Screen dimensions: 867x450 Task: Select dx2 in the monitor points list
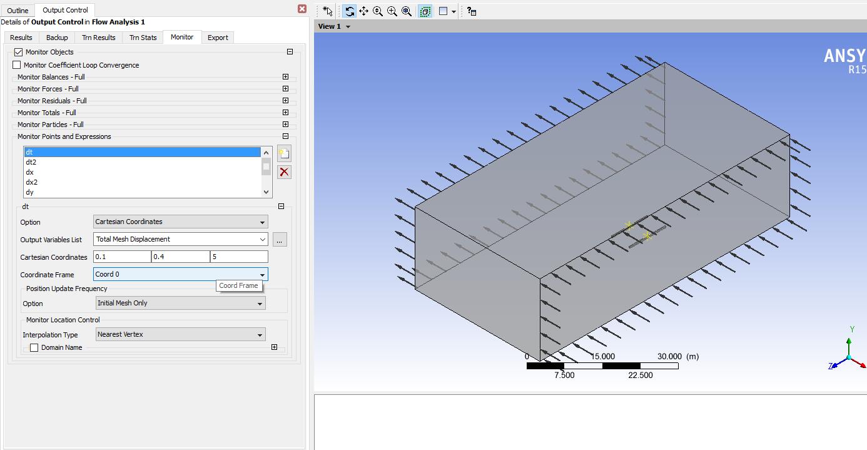click(x=31, y=182)
